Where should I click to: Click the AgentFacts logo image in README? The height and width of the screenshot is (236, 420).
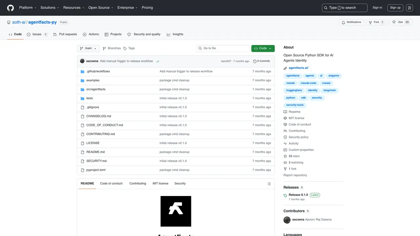(176, 211)
